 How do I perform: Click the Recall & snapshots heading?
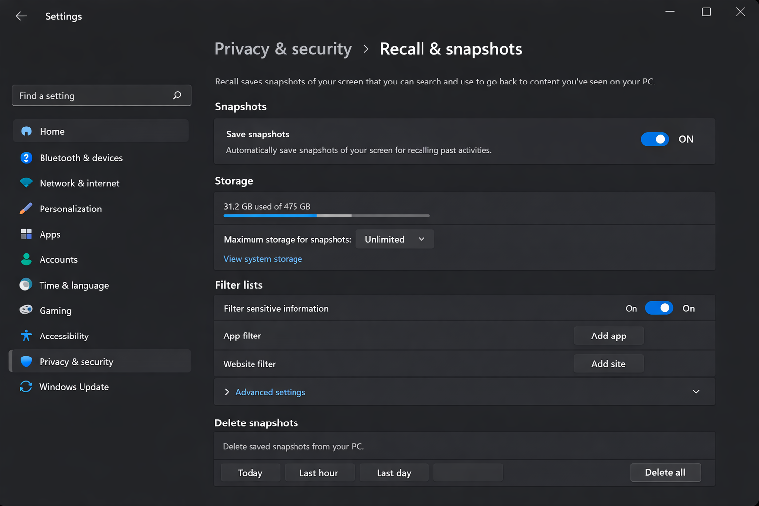tap(451, 49)
